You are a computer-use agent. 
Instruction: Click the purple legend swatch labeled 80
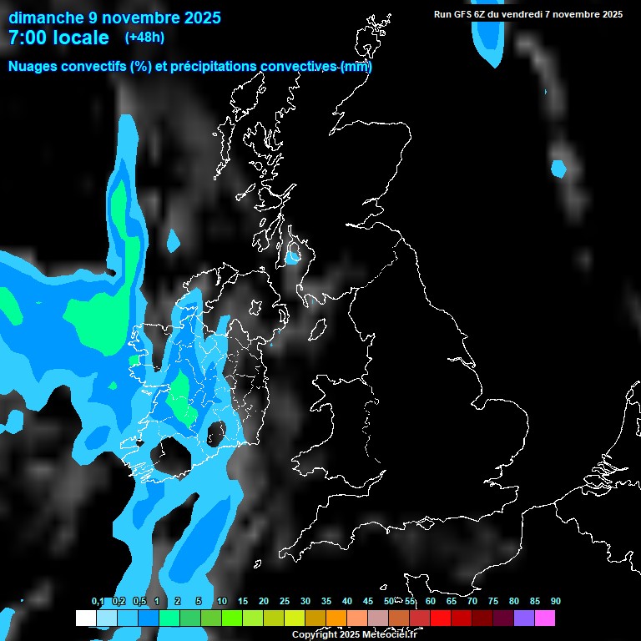523,618
